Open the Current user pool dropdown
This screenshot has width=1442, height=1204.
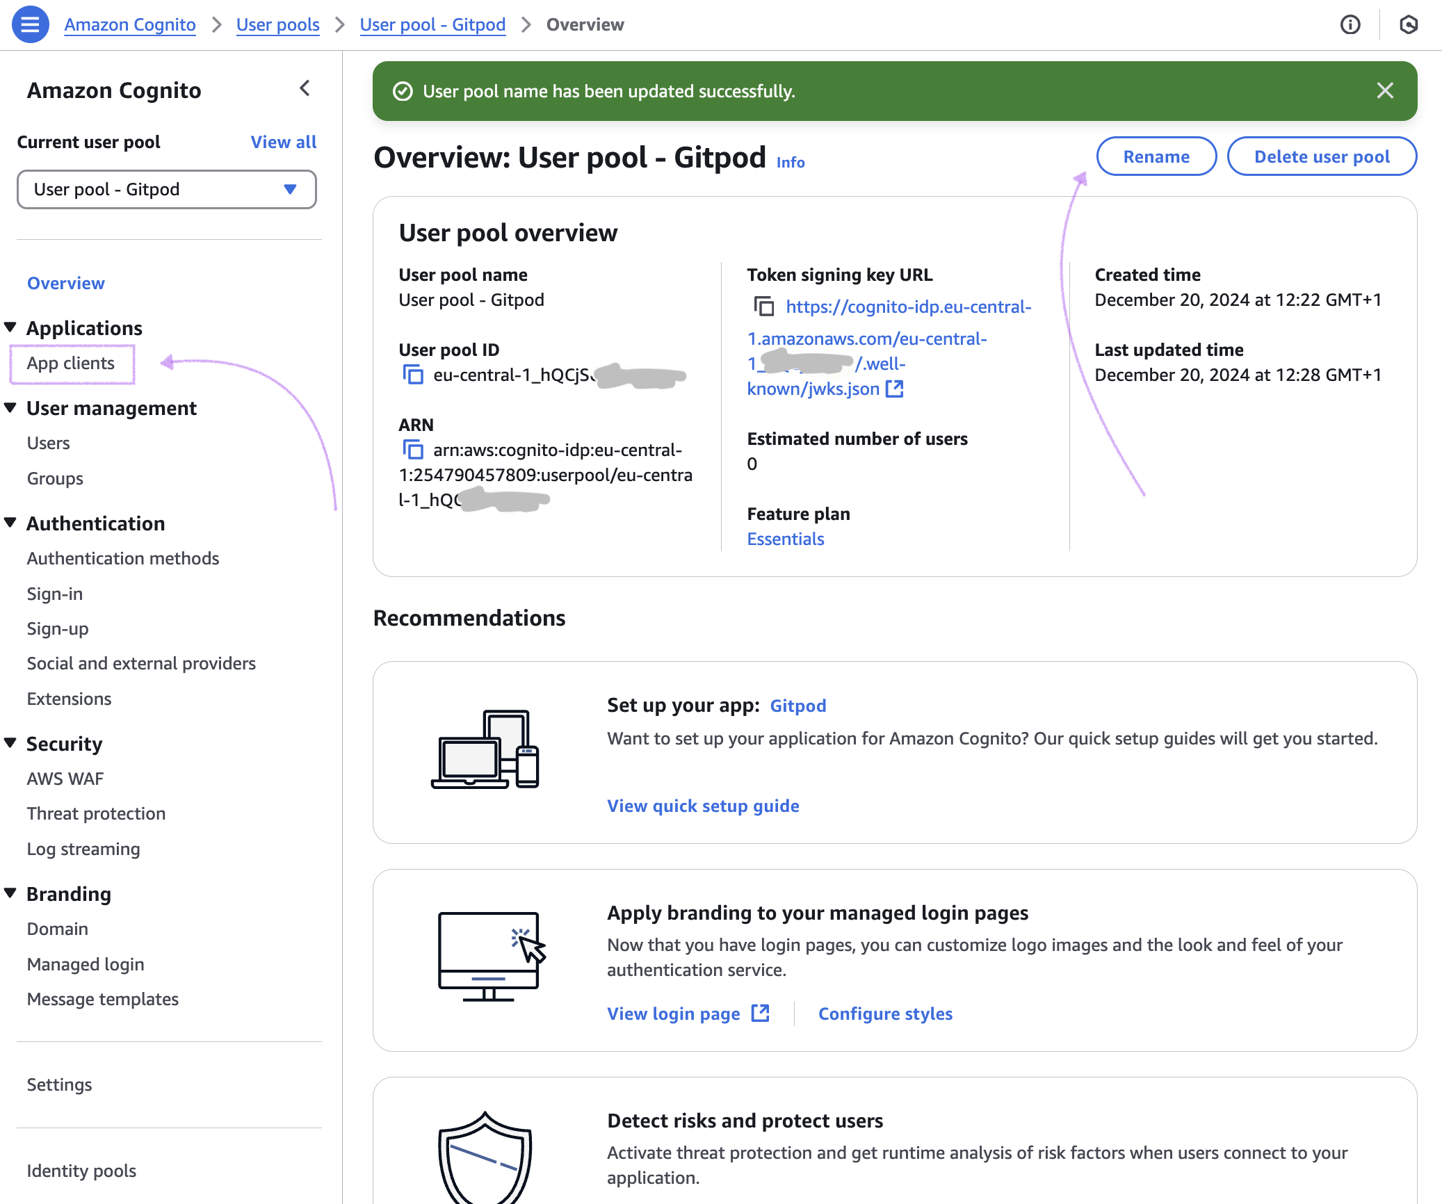[x=166, y=189]
